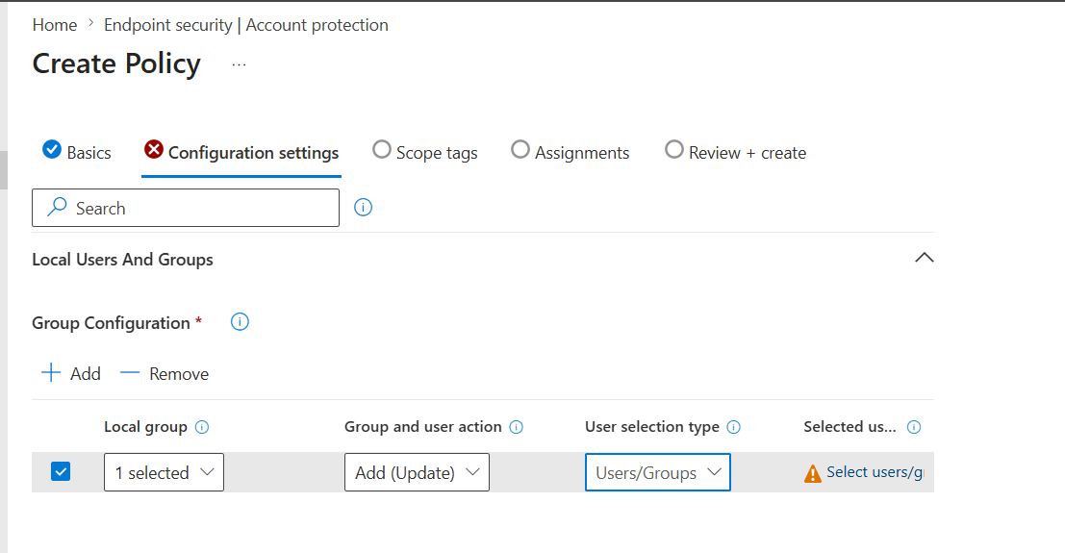
Task: Open info icon for Selected users column
Action: click(914, 427)
